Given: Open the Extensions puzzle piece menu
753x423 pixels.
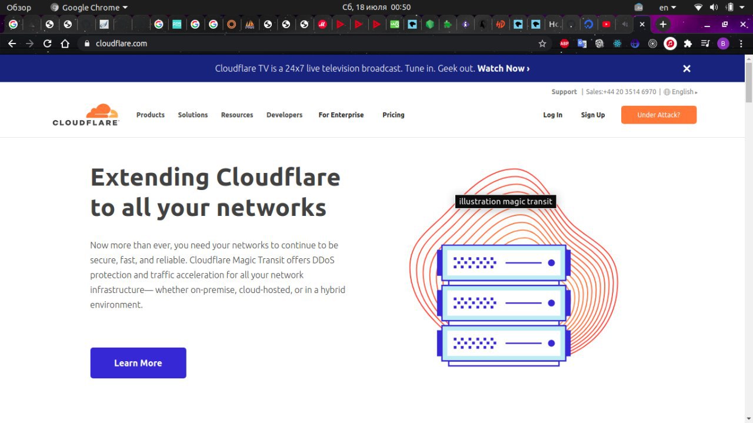Looking at the screenshot, I should pyautogui.click(x=688, y=44).
